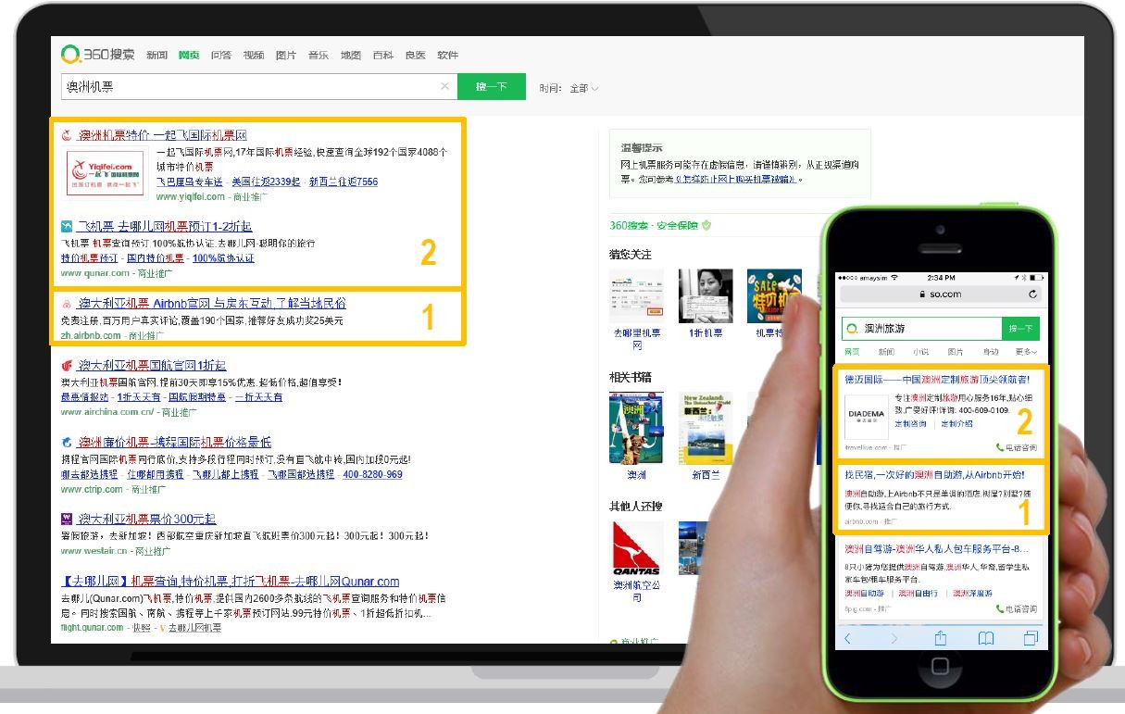The height and width of the screenshot is (714, 1125).
Task: Tap the forward arrow in Safari's toolbar
Action: pyautogui.click(x=894, y=638)
